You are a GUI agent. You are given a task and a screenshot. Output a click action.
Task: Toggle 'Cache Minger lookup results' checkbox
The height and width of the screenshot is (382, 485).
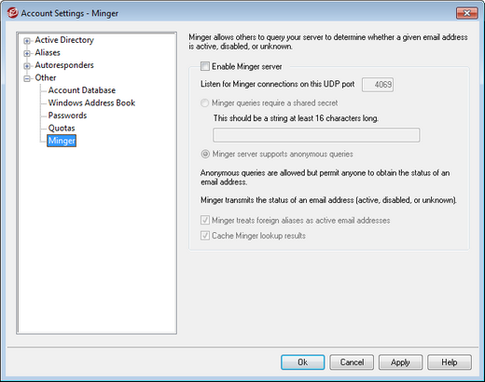click(x=205, y=236)
